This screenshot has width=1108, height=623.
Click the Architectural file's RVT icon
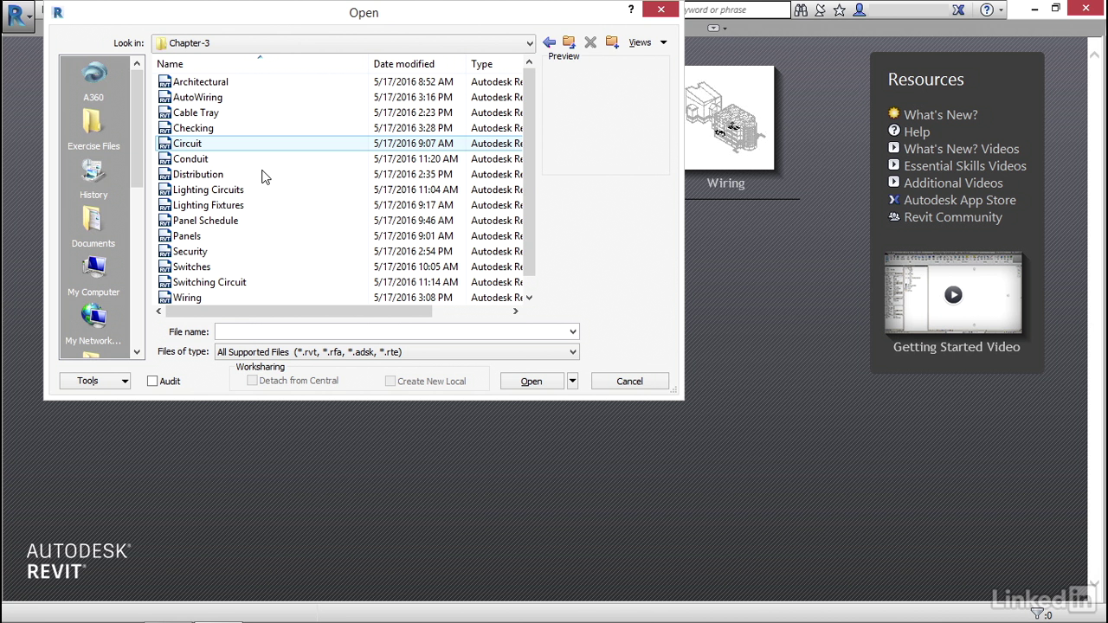[x=164, y=82]
